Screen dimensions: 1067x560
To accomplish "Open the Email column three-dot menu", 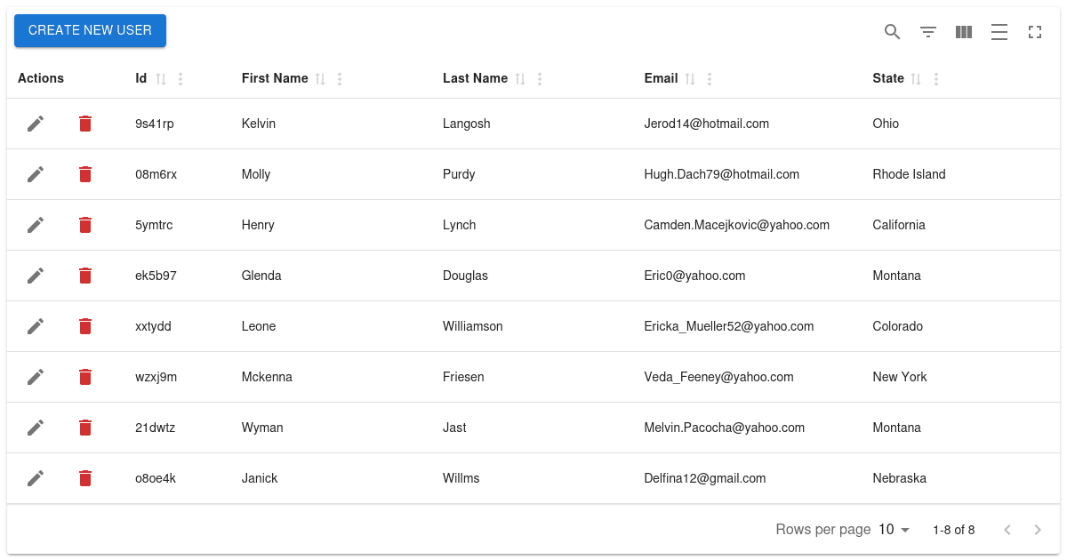I will coord(709,78).
